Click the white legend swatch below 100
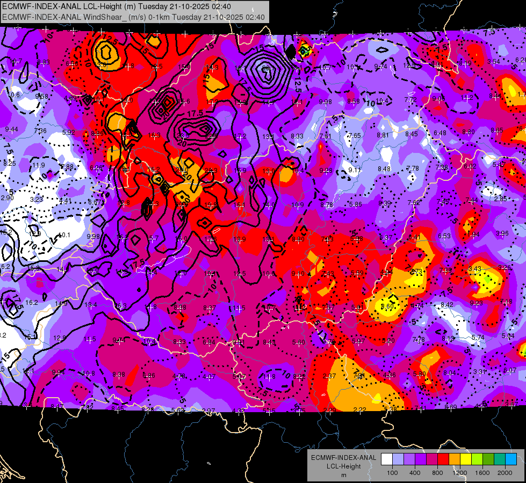526x483 pixels. click(387, 459)
